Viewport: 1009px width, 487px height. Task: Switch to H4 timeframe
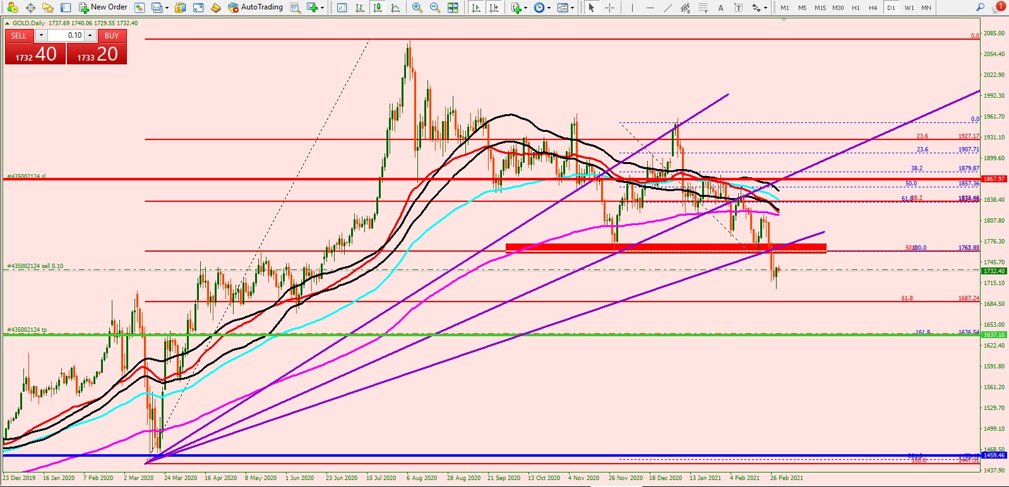click(873, 8)
